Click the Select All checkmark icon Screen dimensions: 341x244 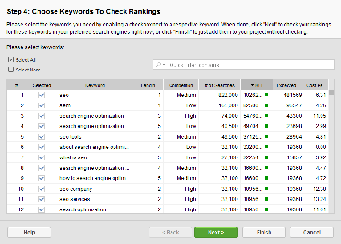point(11,60)
